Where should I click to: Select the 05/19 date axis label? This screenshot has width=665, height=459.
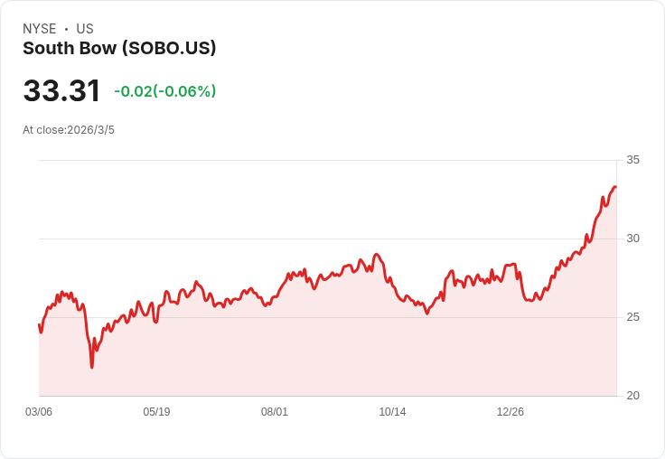[156, 412]
